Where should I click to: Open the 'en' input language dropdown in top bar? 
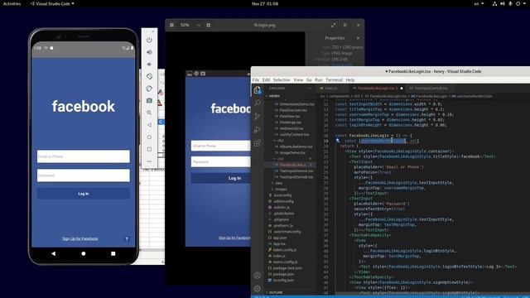pos(479,3)
